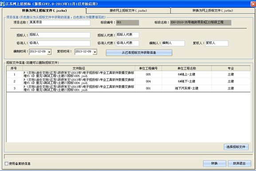Click the 复核时间 date value 2013-12-09
The width and height of the screenshot is (256, 171).
83,52
